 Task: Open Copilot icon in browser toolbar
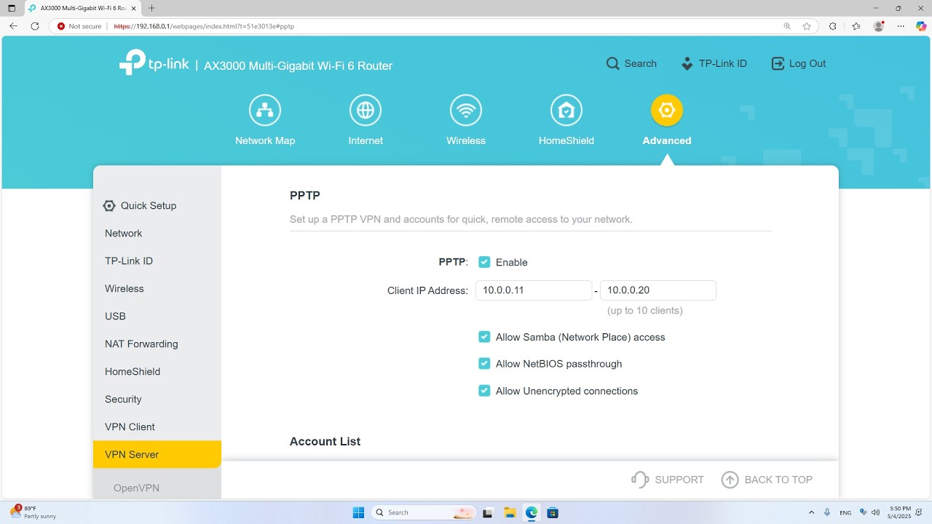click(x=921, y=26)
